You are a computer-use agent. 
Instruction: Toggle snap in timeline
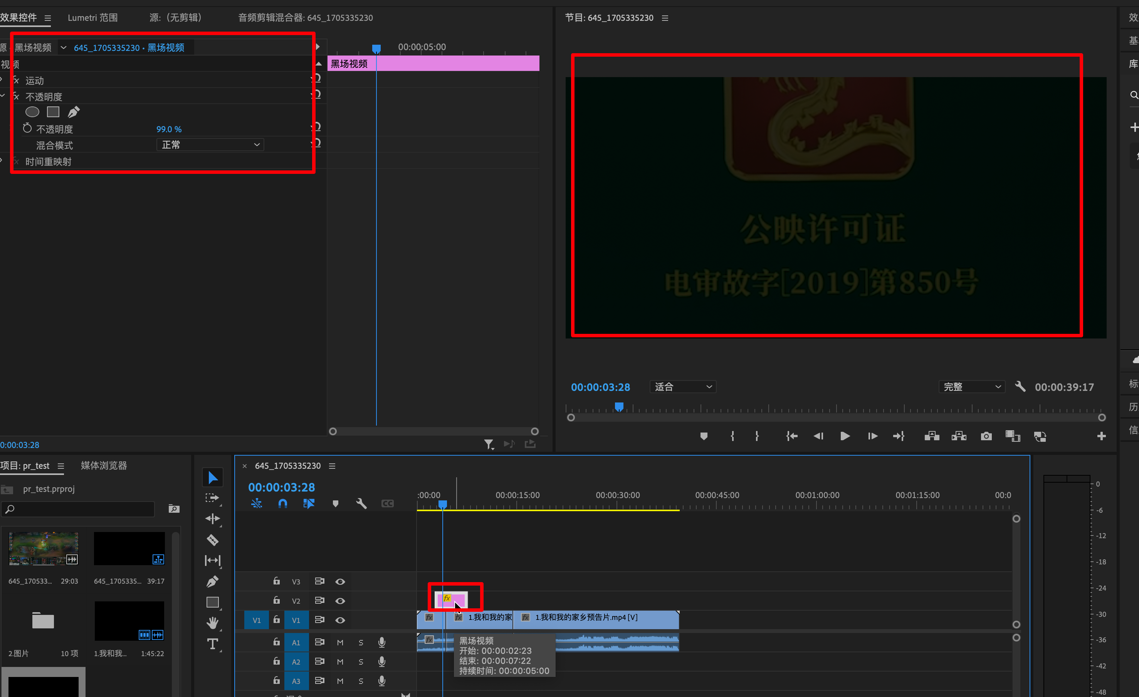tap(283, 504)
